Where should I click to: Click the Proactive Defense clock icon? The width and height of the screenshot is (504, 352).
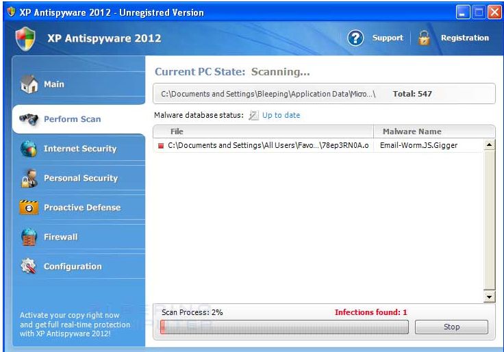[x=29, y=208]
